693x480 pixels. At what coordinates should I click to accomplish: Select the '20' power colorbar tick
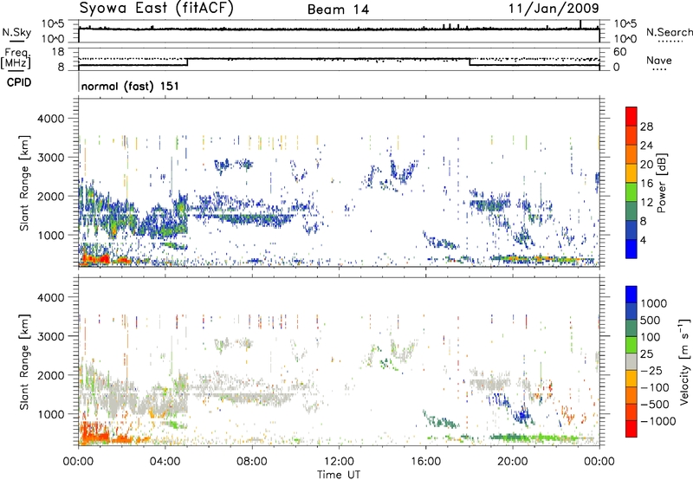coord(646,165)
